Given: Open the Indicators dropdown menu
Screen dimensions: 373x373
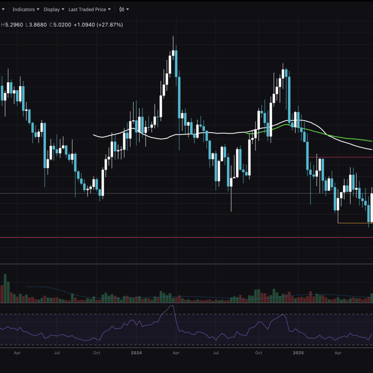Looking at the screenshot, I should (x=26, y=9).
